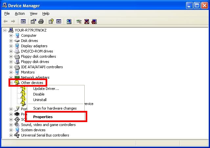The height and width of the screenshot is (148, 210).
Task: Select the Display adapters tree label
Action: coord(34,46)
